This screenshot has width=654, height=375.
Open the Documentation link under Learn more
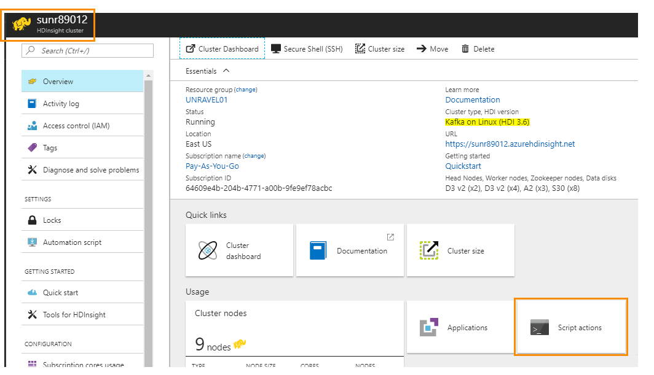pyautogui.click(x=473, y=99)
